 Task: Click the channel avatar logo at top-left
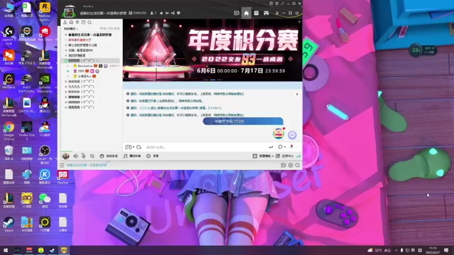coord(69,12)
